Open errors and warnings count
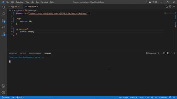Screen dimensions: 177x99 (x=20, y=97)
